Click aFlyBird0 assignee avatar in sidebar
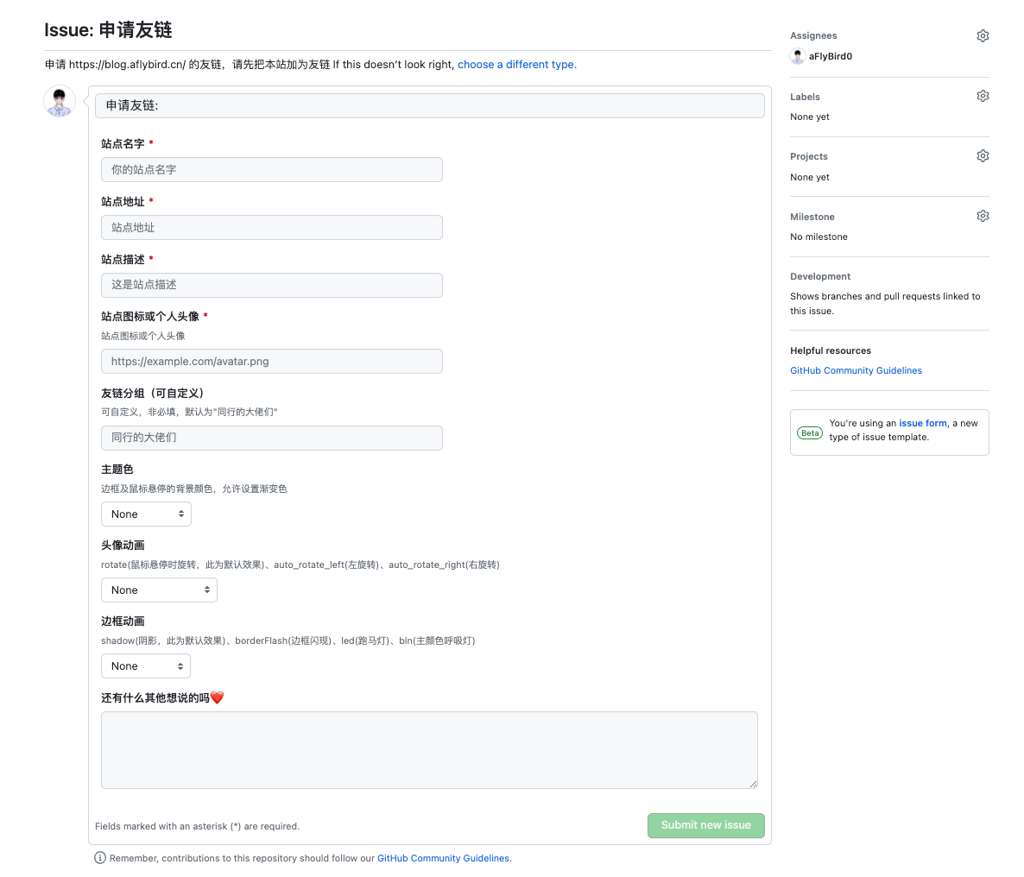 coord(798,57)
